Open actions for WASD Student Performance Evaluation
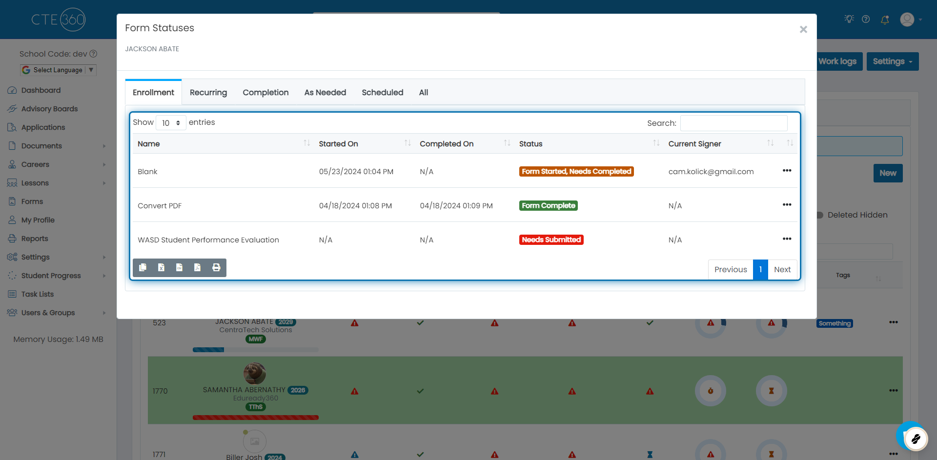Screen dimensions: 937x460 [x=787, y=239]
